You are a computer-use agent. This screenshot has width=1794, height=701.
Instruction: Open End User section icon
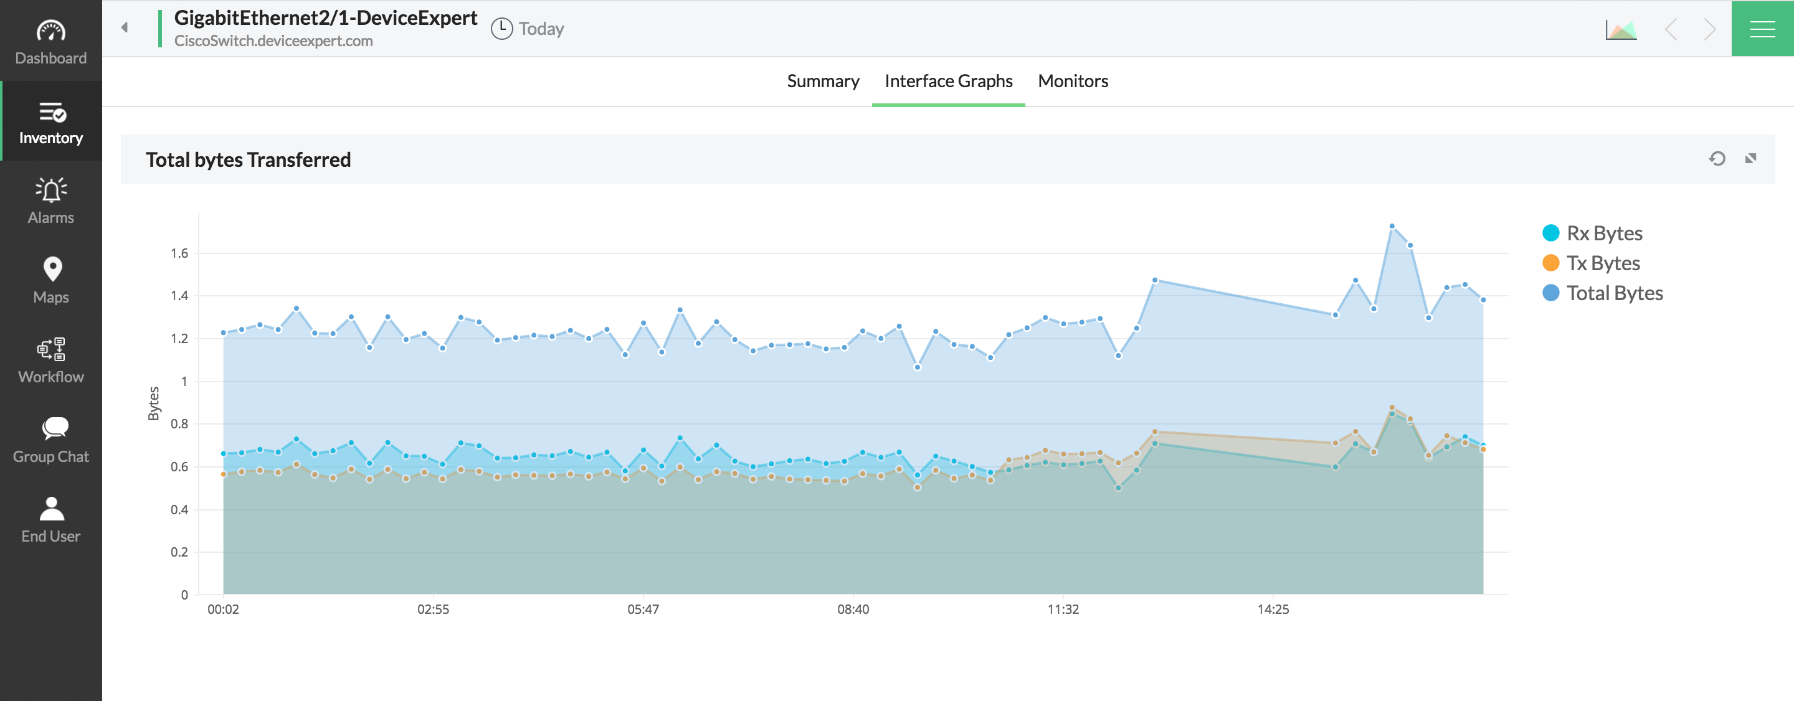52,509
